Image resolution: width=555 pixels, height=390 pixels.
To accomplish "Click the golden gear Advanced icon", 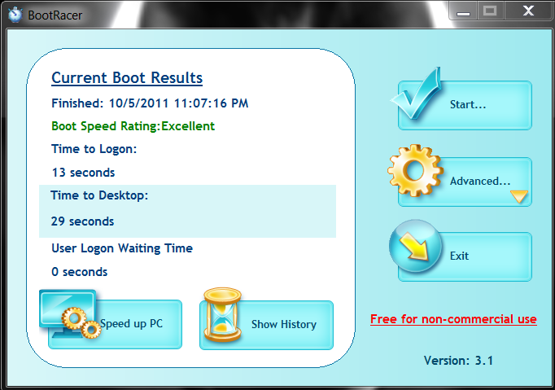I will (x=415, y=170).
